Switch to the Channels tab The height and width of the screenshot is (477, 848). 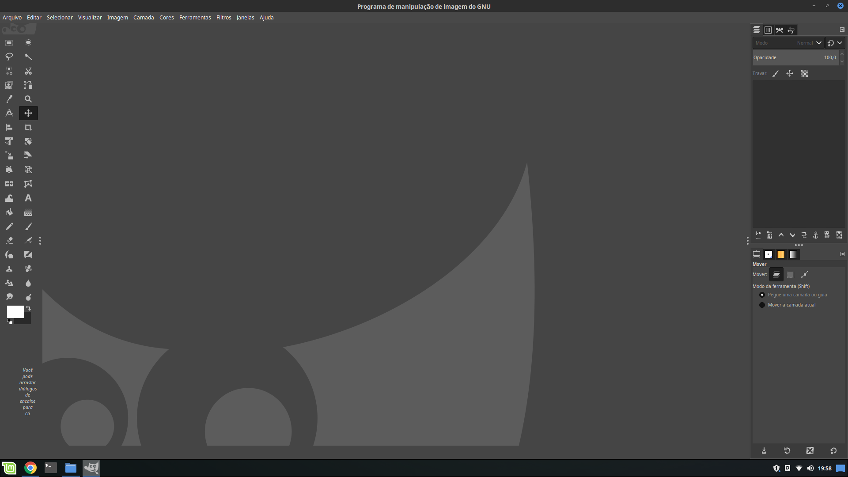[x=768, y=30]
